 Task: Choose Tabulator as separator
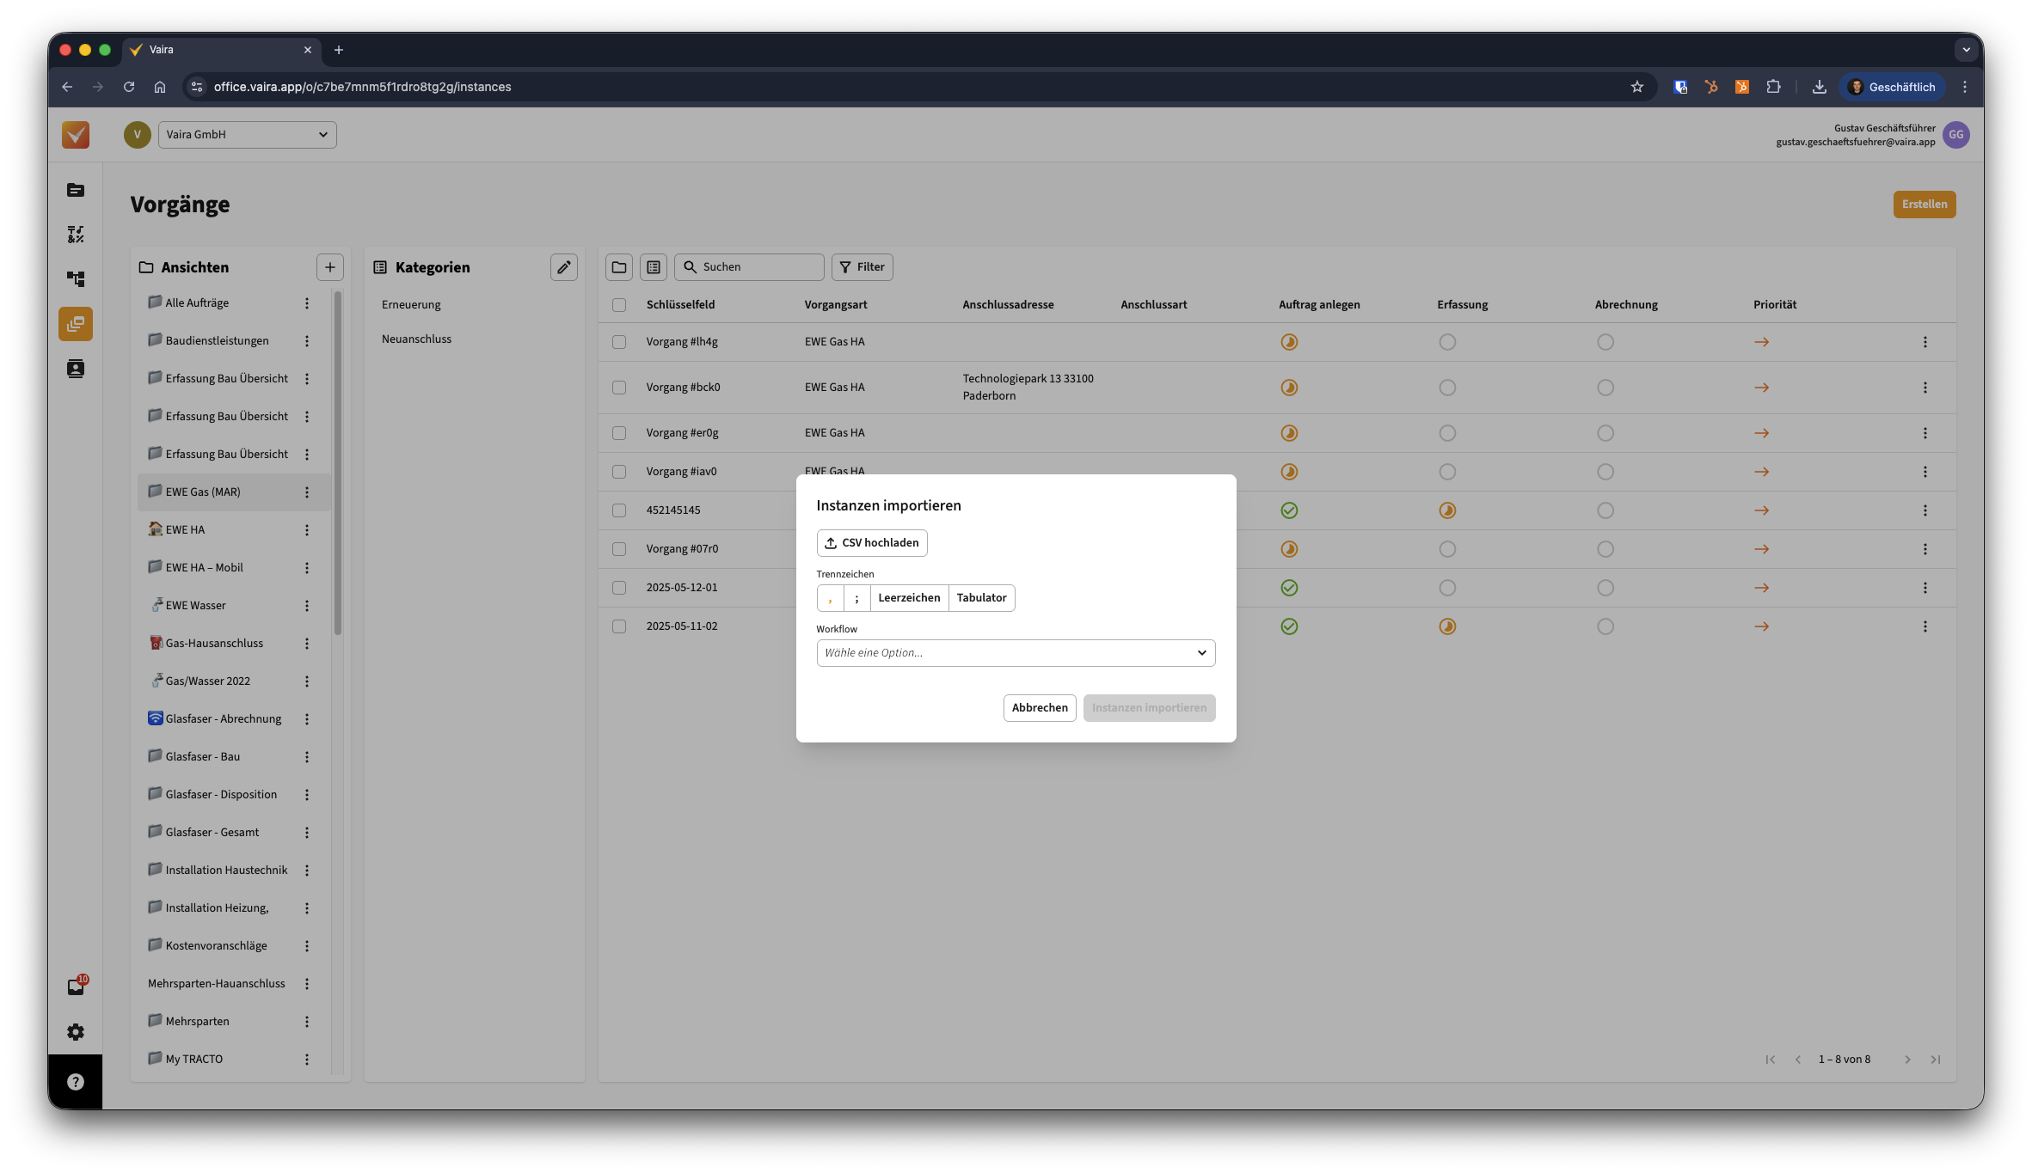click(x=980, y=598)
